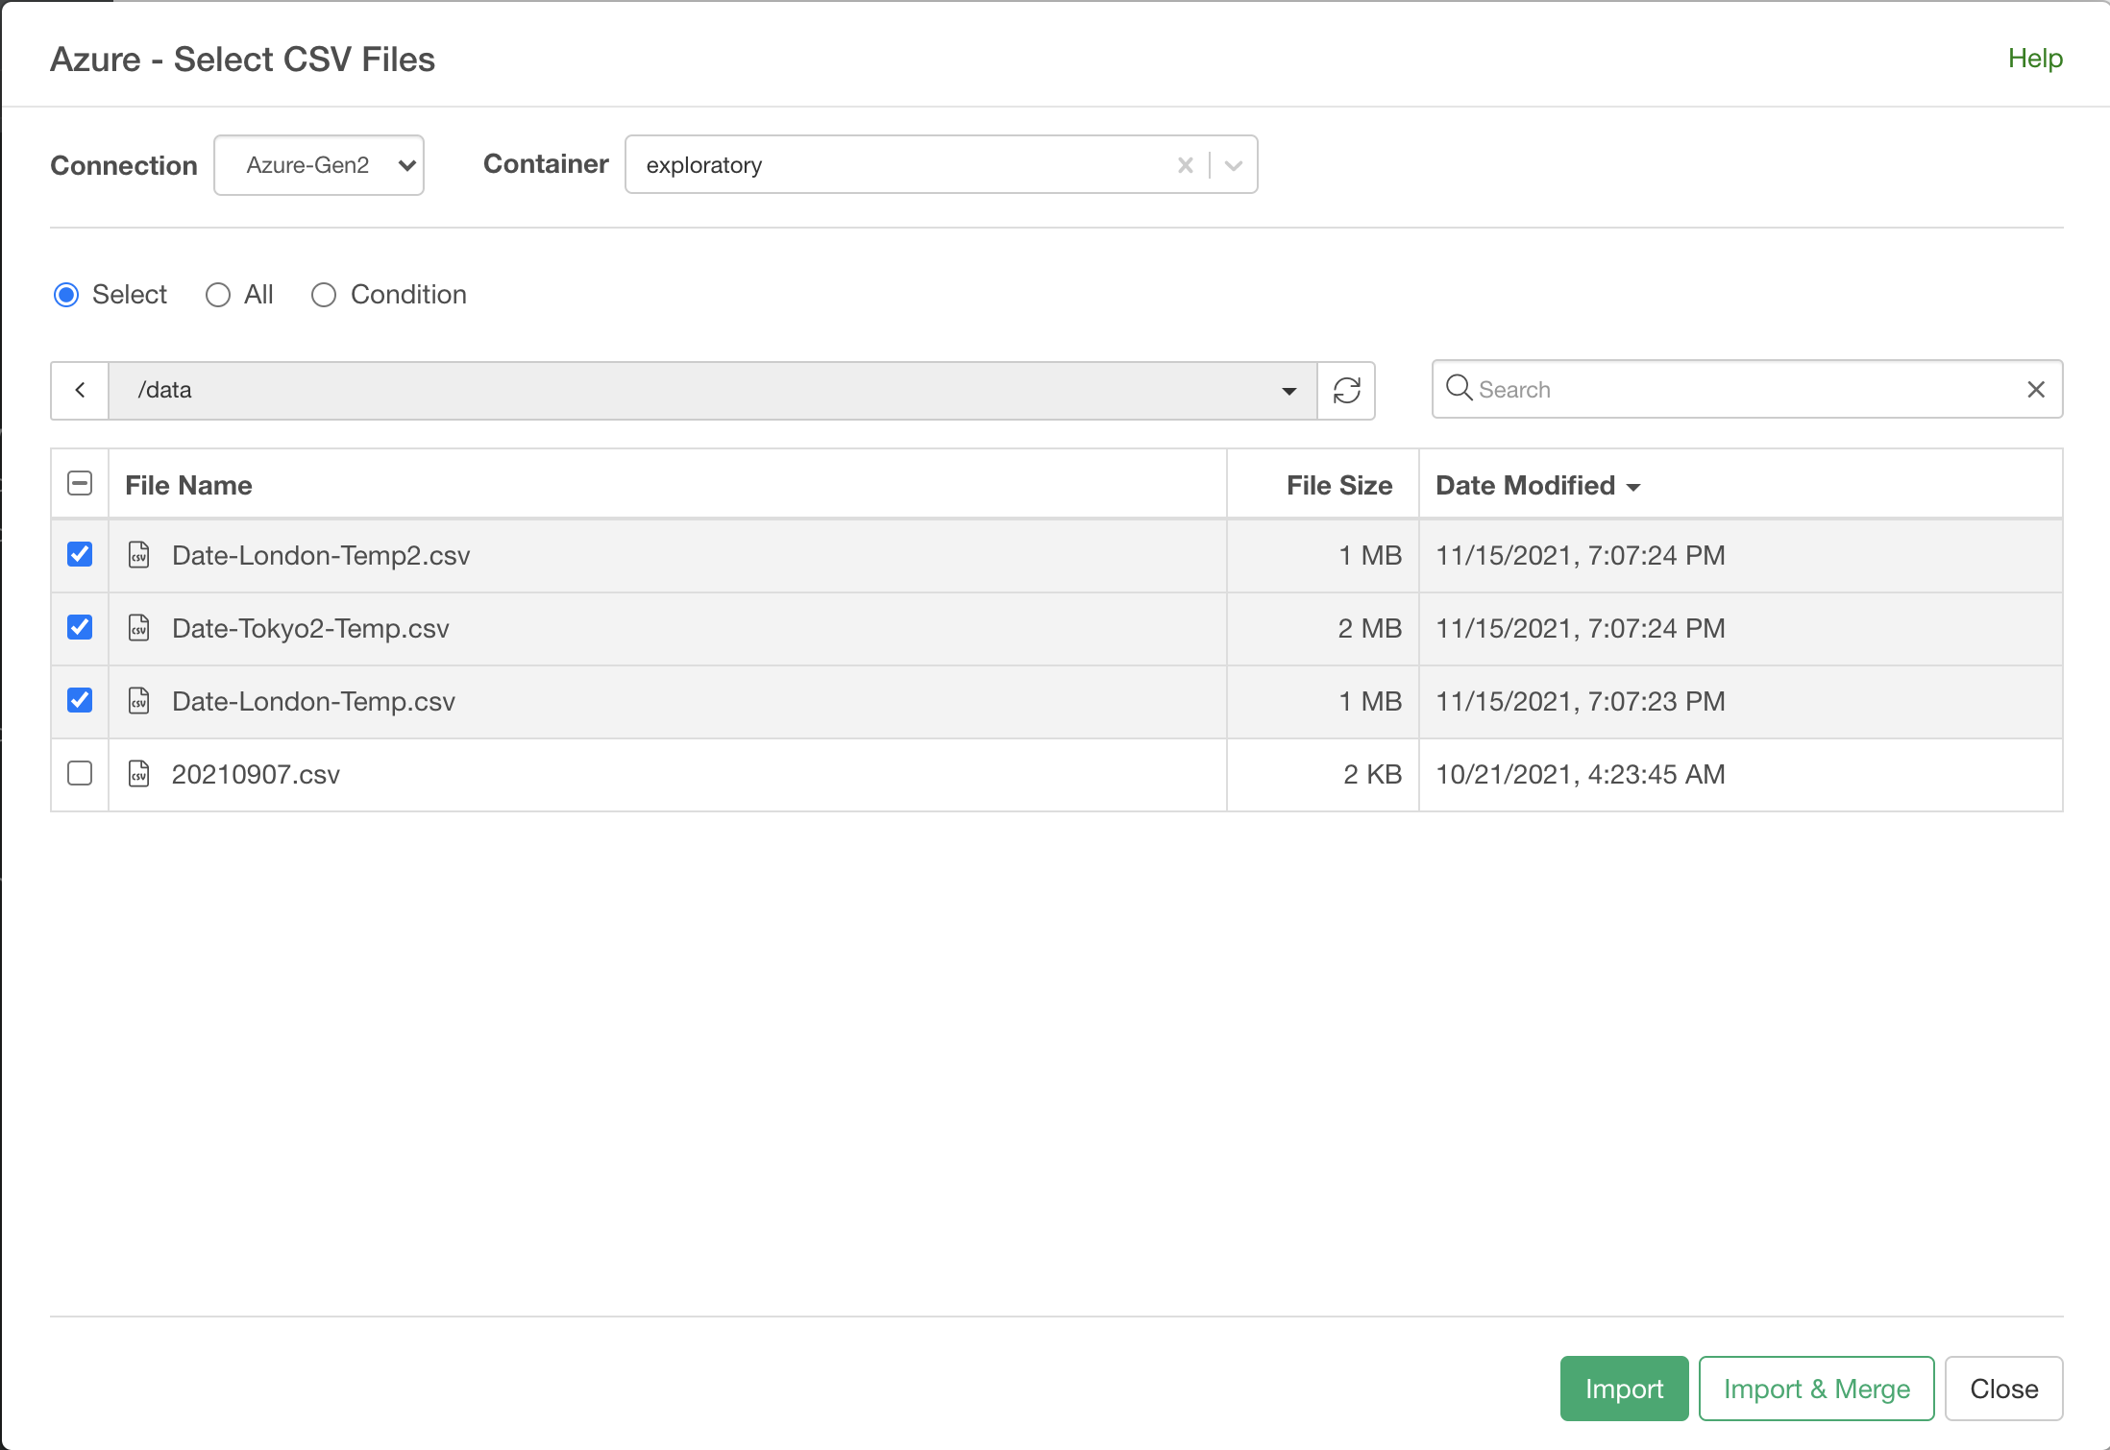Choose the Condition radio option

[324, 295]
